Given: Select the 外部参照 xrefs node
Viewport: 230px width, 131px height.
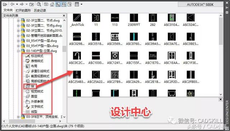Looking at the screenshot, I should (x=37, y=101).
